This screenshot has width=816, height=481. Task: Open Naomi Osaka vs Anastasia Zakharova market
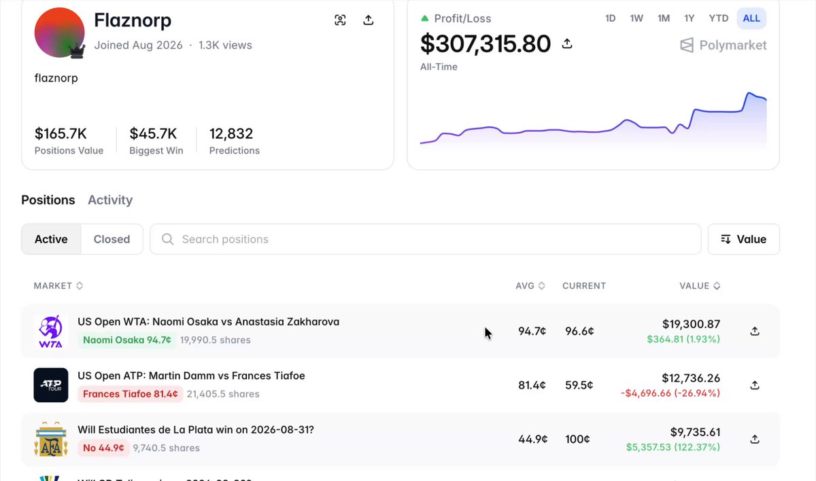tap(208, 322)
